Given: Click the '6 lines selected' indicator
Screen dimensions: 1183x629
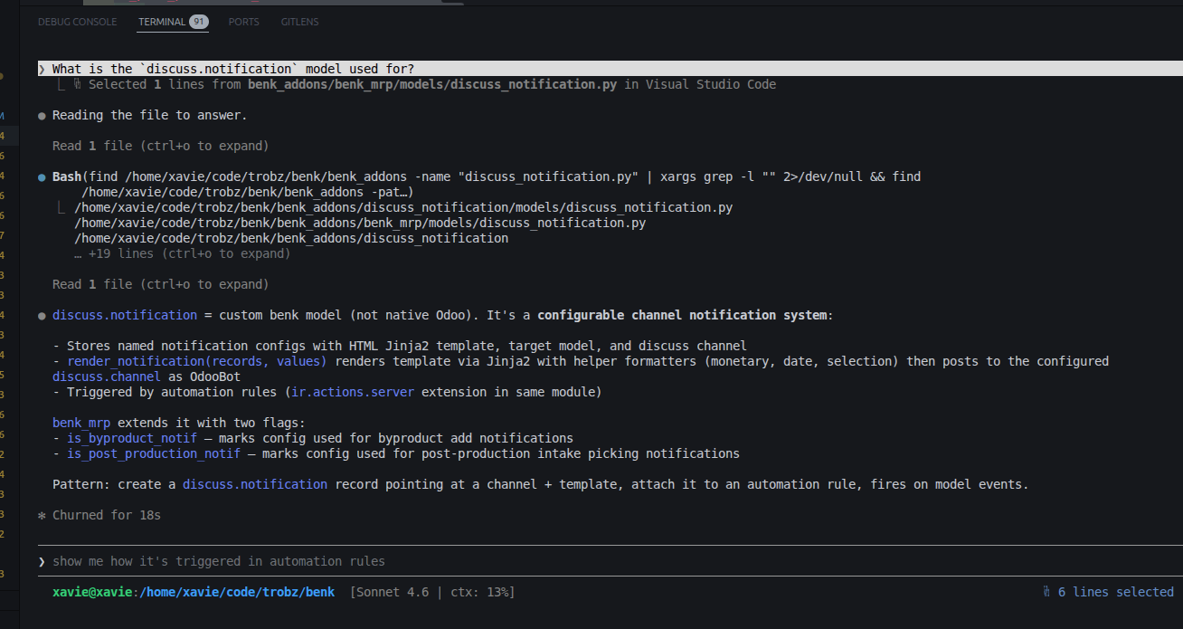Looking at the screenshot, I should point(1116,592).
